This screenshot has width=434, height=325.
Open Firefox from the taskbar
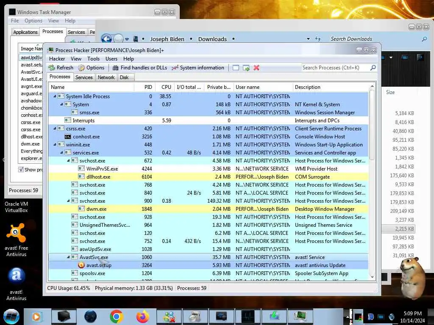[143, 317]
